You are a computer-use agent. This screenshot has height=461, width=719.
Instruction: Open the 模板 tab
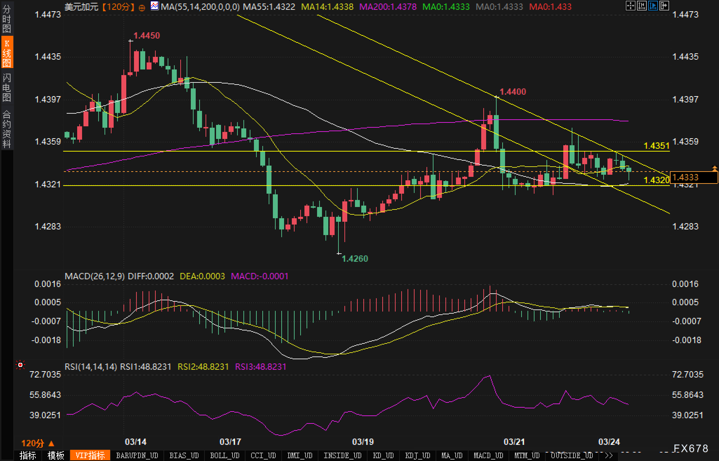tap(56, 455)
